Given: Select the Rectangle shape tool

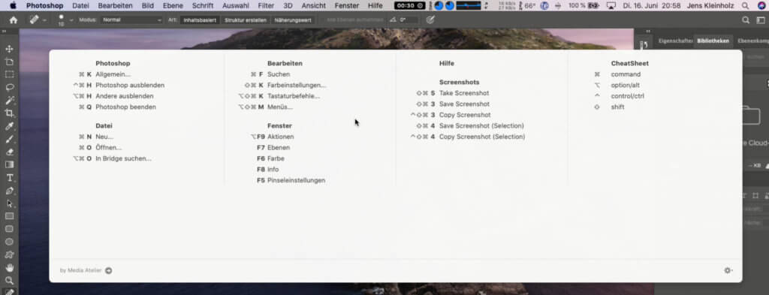Looking at the screenshot, I should 9,216.
